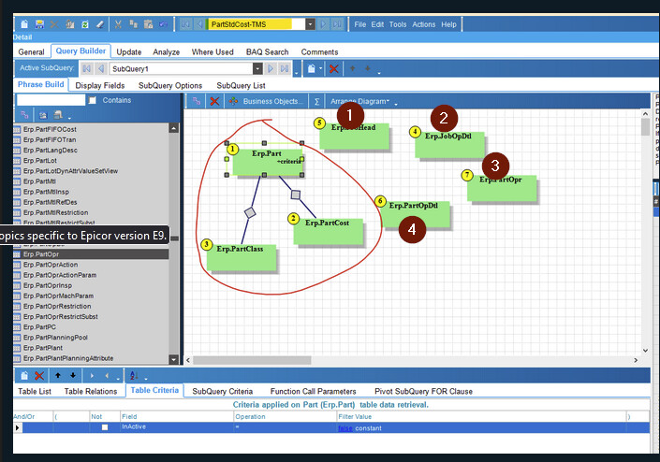660x462 pixels.
Task: Select Erp.PartPlant in the table list
Action: click(x=43, y=348)
